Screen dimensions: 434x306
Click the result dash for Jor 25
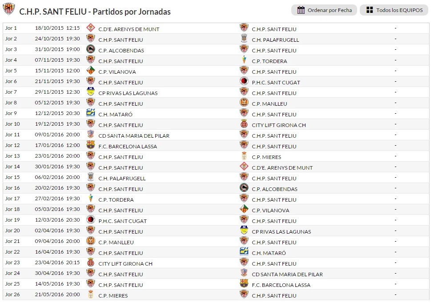(x=395, y=284)
